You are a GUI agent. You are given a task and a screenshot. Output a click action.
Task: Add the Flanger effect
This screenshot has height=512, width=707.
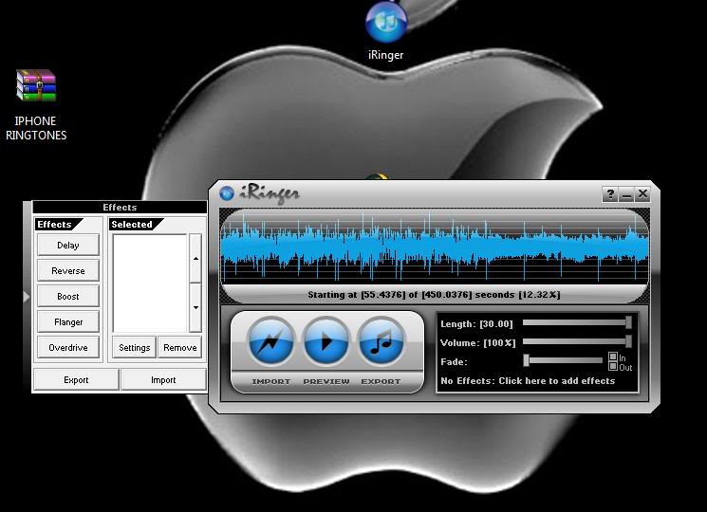[x=68, y=322]
